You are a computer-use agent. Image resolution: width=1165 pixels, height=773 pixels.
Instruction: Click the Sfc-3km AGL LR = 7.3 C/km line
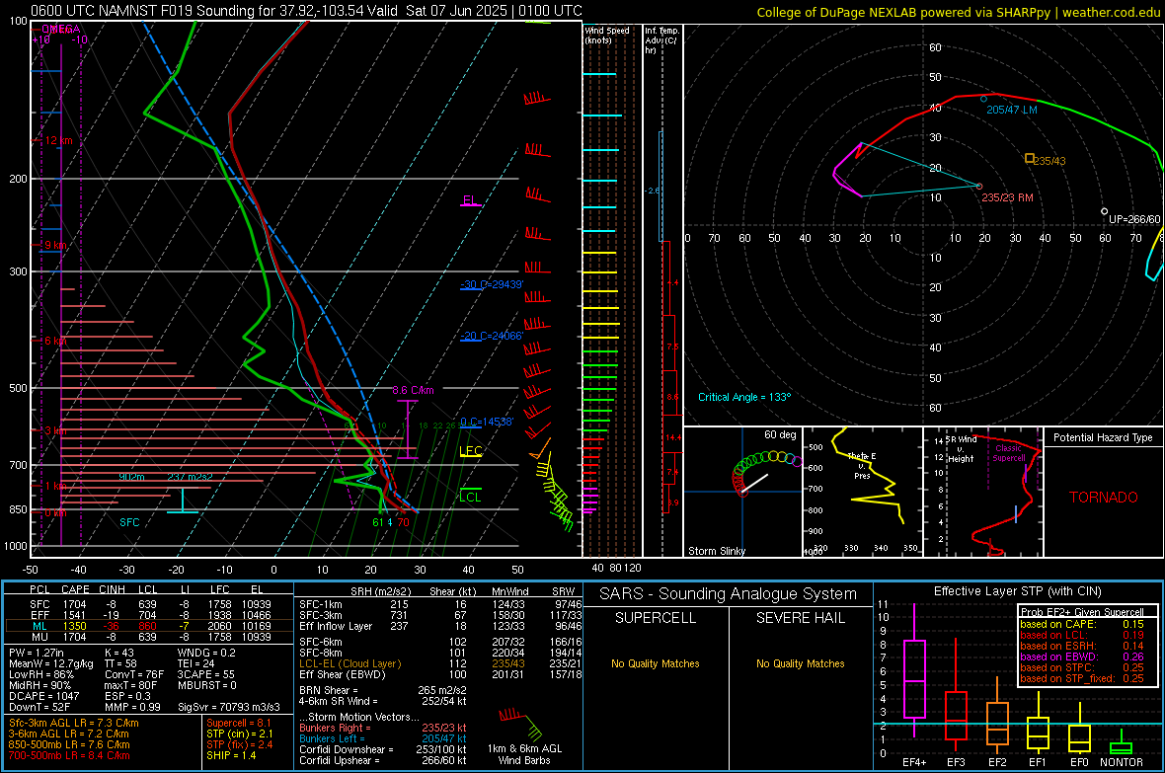coord(74,723)
